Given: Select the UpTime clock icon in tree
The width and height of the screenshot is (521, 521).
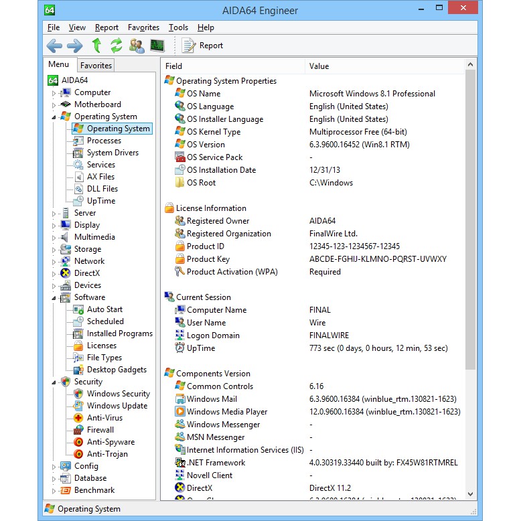Looking at the screenshot, I should 78,201.
